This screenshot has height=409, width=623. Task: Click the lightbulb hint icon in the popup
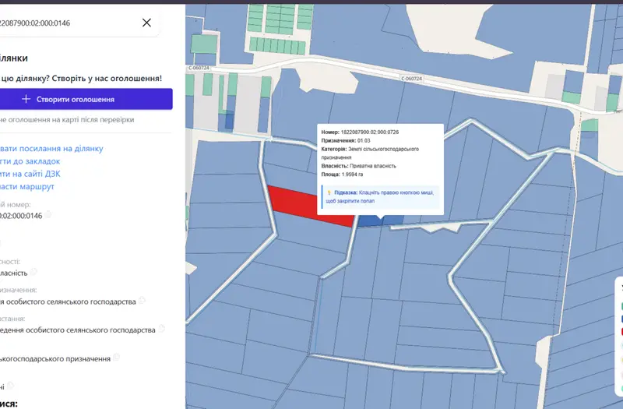click(329, 192)
